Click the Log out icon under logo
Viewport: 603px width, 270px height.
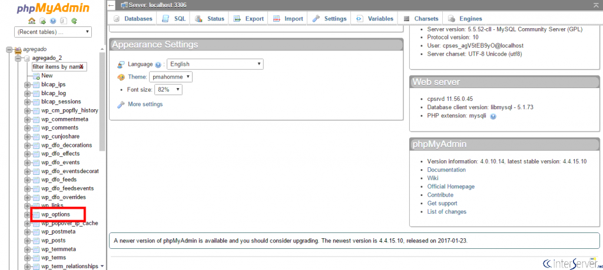pos(42,21)
